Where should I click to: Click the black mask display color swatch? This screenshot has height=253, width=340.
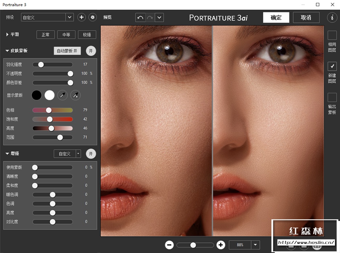pyautogui.click(x=37, y=95)
